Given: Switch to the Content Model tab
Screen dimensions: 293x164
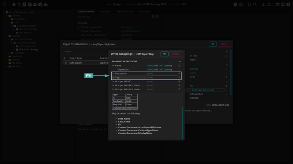Looking at the screenshot, I should (x=86, y=11).
